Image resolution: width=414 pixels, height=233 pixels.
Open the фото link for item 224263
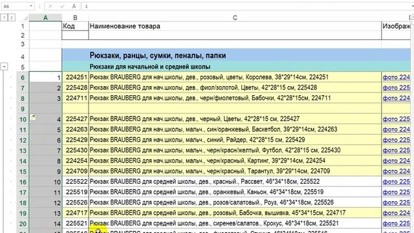click(397, 129)
